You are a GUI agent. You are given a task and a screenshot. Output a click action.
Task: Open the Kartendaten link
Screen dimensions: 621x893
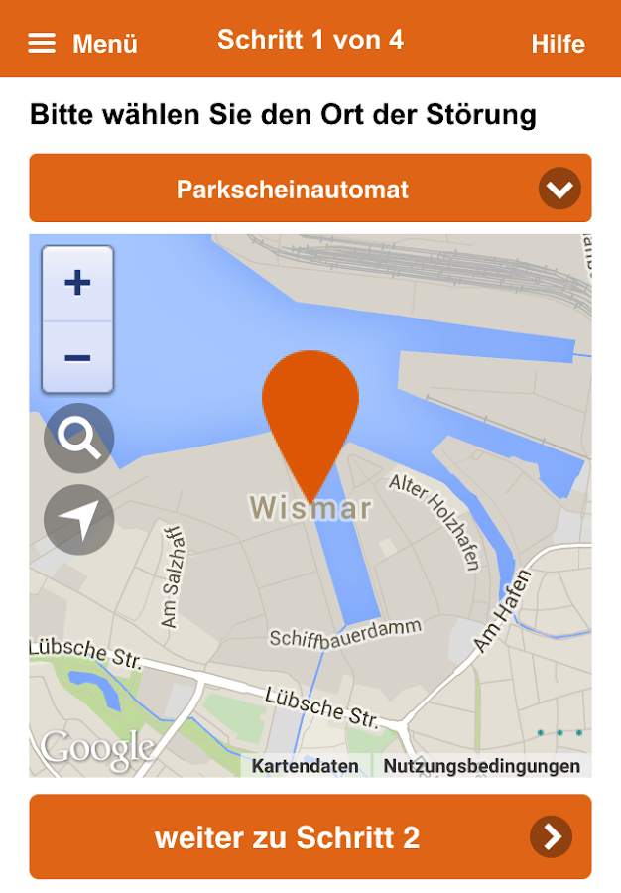pos(306,766)
